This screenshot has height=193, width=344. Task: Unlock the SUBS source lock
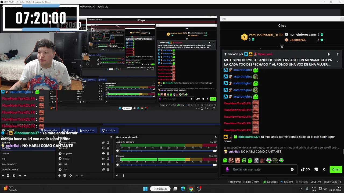pos(108,148)
